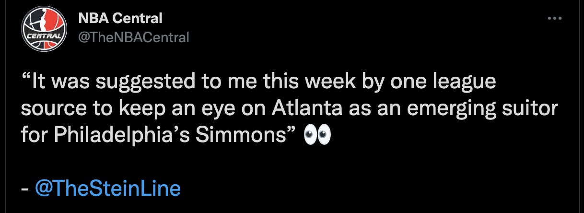Open the @TheNBACentral handle

tap(134, 37)
